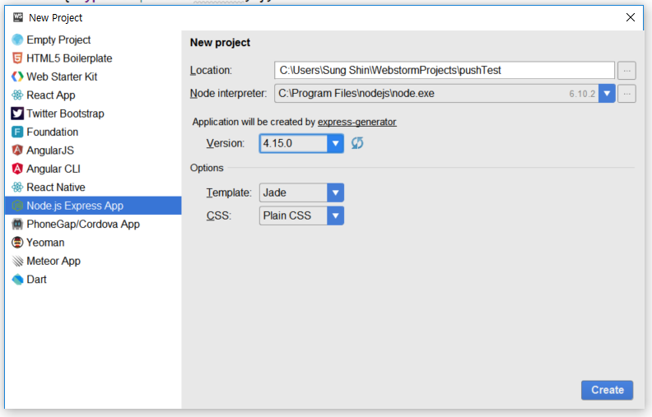Select React Native project type

pyautogui.click(x=93, y=188)
